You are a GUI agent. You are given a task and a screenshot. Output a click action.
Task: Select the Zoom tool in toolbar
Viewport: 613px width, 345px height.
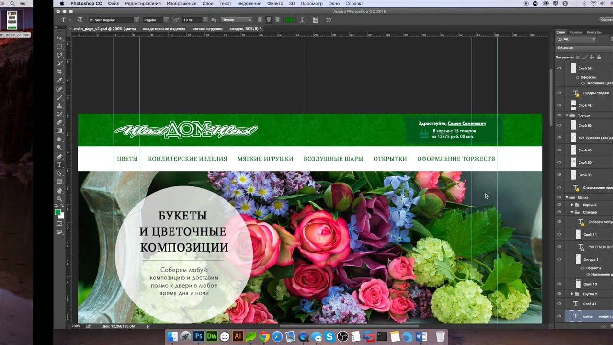(59, 199)
